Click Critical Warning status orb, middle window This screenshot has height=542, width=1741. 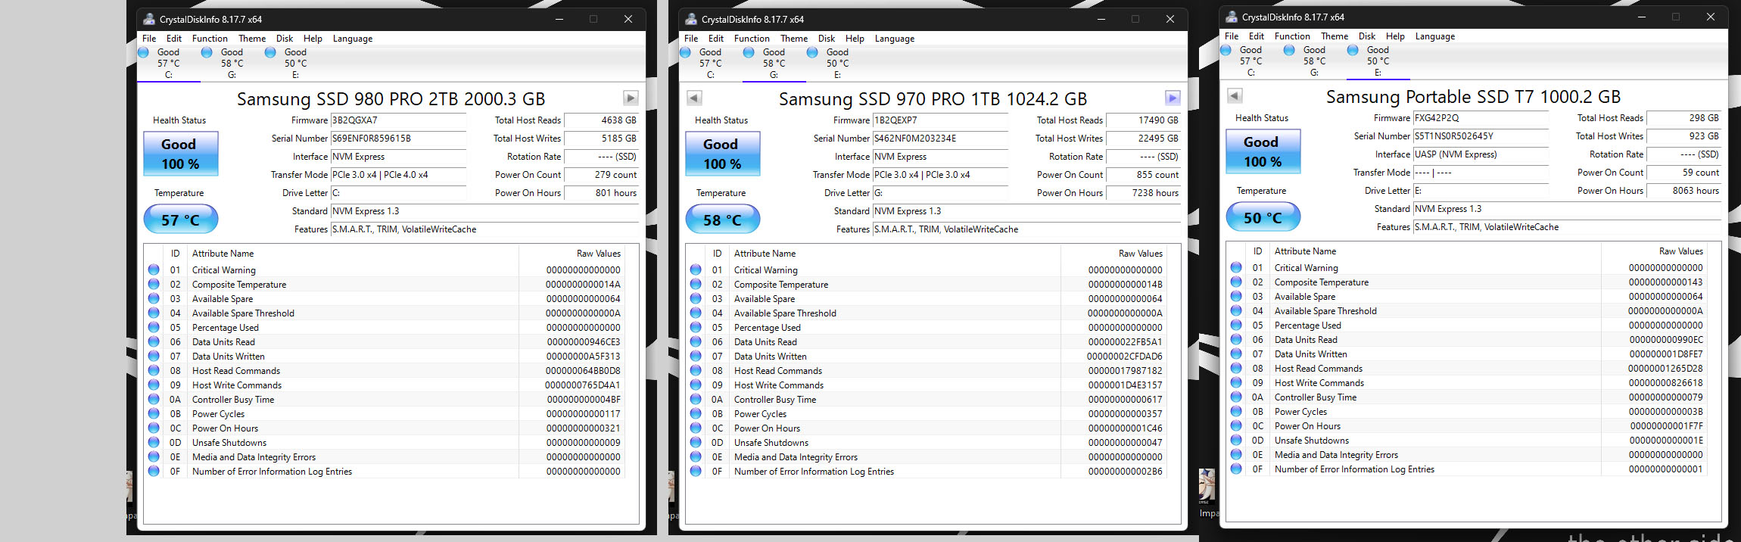696,269
